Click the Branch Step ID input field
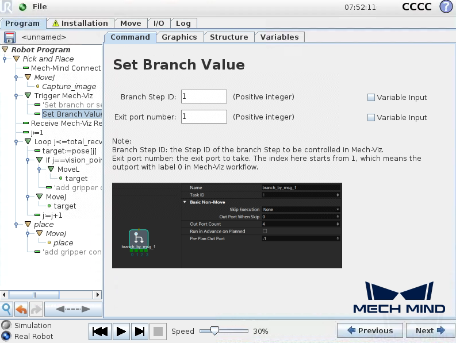 pyautogui.click(x=204, y=97)
